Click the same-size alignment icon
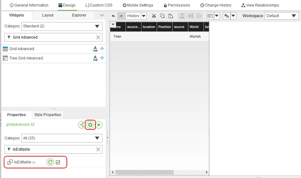Image resolution: width=301 pixels, height=178 pixels. tap(199, 16)
